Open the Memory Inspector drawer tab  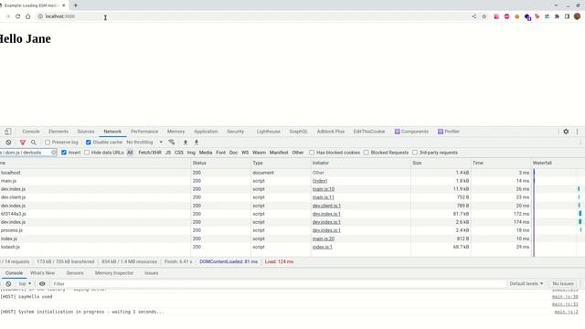click(x=114, y=273)
